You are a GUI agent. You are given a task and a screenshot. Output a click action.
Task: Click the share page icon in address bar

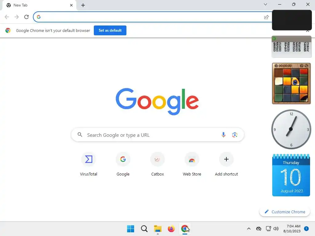tap(266, 17)
